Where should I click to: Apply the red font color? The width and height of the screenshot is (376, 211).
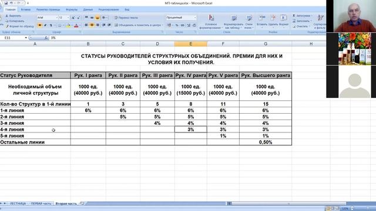pos(76,25)
